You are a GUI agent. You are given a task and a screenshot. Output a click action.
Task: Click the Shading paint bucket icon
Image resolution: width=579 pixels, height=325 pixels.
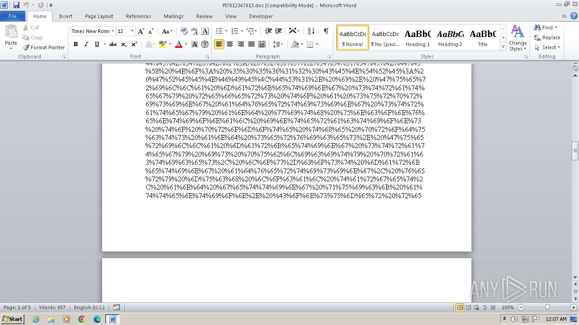(x=295, y=44)
